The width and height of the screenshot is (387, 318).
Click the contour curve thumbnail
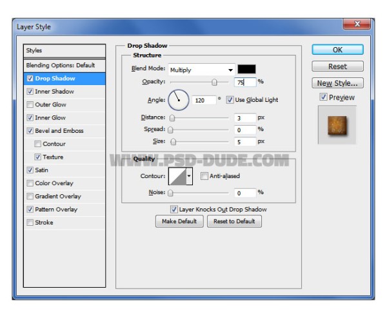pos(177,176)
